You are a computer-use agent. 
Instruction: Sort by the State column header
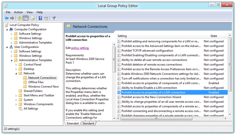click(x=213, y=36)
